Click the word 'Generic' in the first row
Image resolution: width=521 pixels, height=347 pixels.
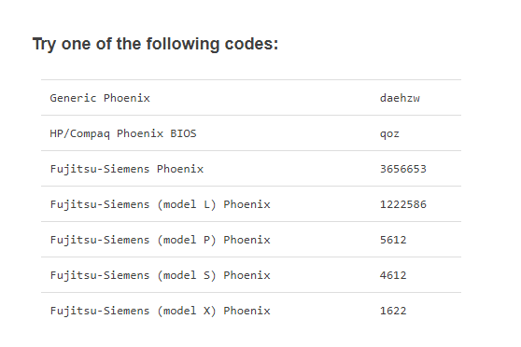73,98
